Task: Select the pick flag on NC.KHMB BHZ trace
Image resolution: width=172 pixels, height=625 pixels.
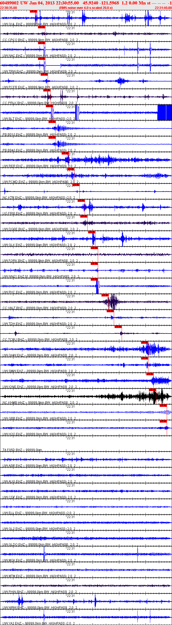Action: pyautogui.click(x=153, y=390)
